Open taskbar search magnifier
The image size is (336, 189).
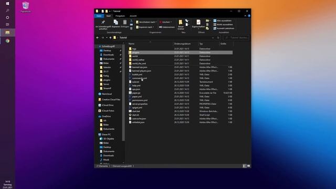(x=7, y=10)
